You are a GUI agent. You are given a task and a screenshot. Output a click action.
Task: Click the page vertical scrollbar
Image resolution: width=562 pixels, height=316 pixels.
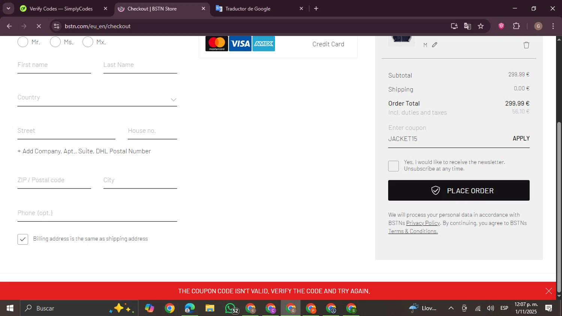(x=559, y=207)
